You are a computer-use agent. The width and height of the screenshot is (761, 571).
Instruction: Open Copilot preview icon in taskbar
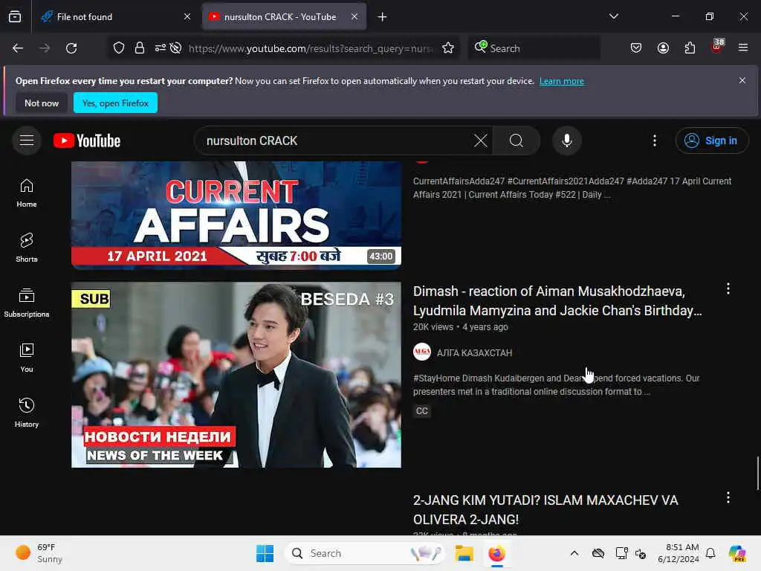point(737,553)
